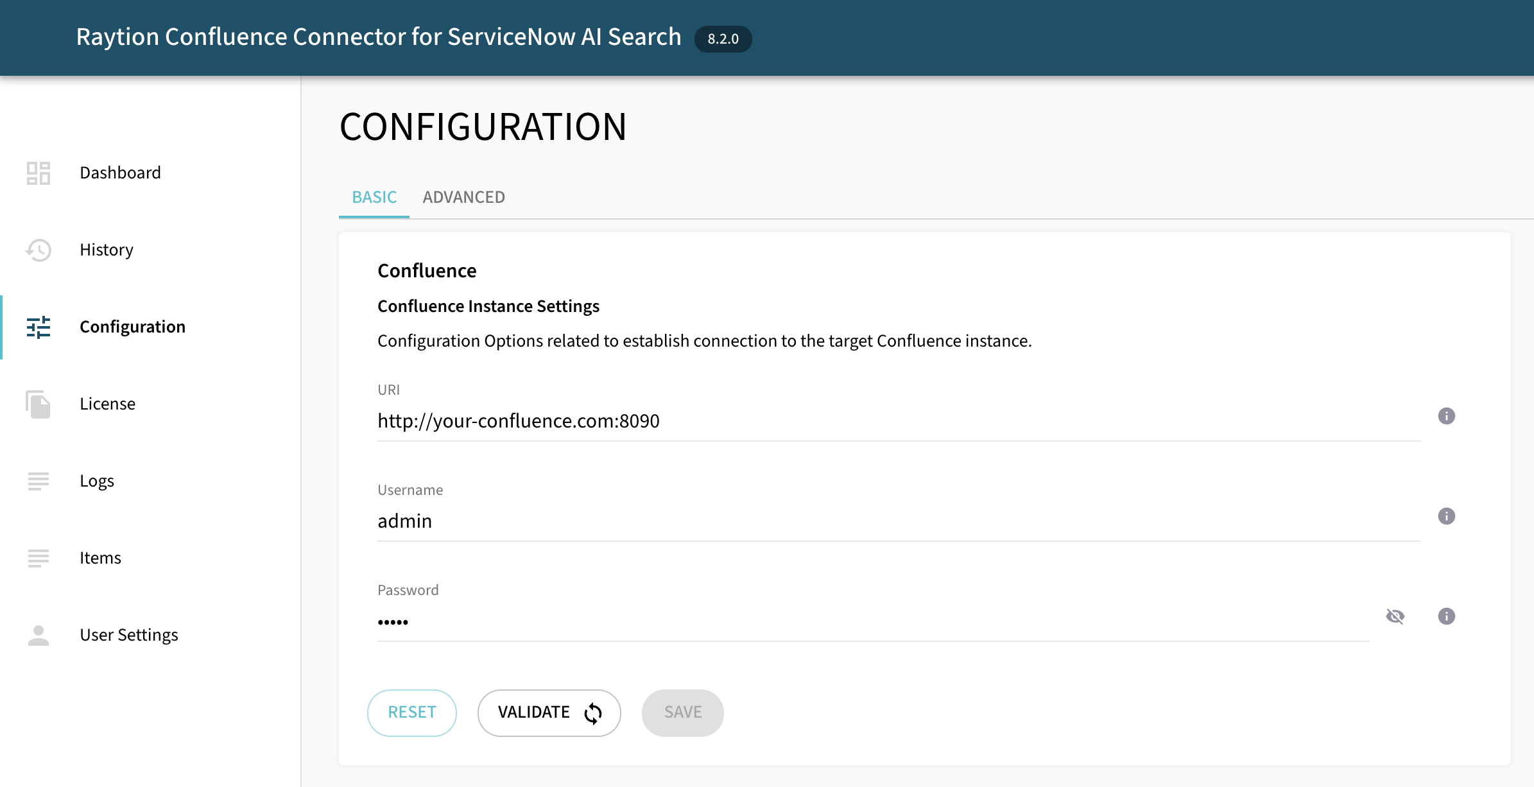
Task: Click the VALIDATE button
Action: click(550, 713)
